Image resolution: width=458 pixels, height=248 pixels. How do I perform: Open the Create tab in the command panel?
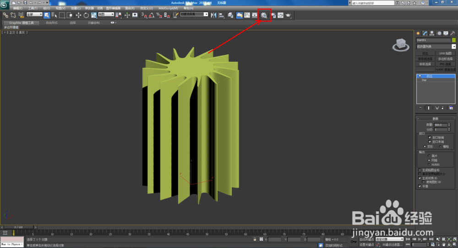[x=418, y=33]
